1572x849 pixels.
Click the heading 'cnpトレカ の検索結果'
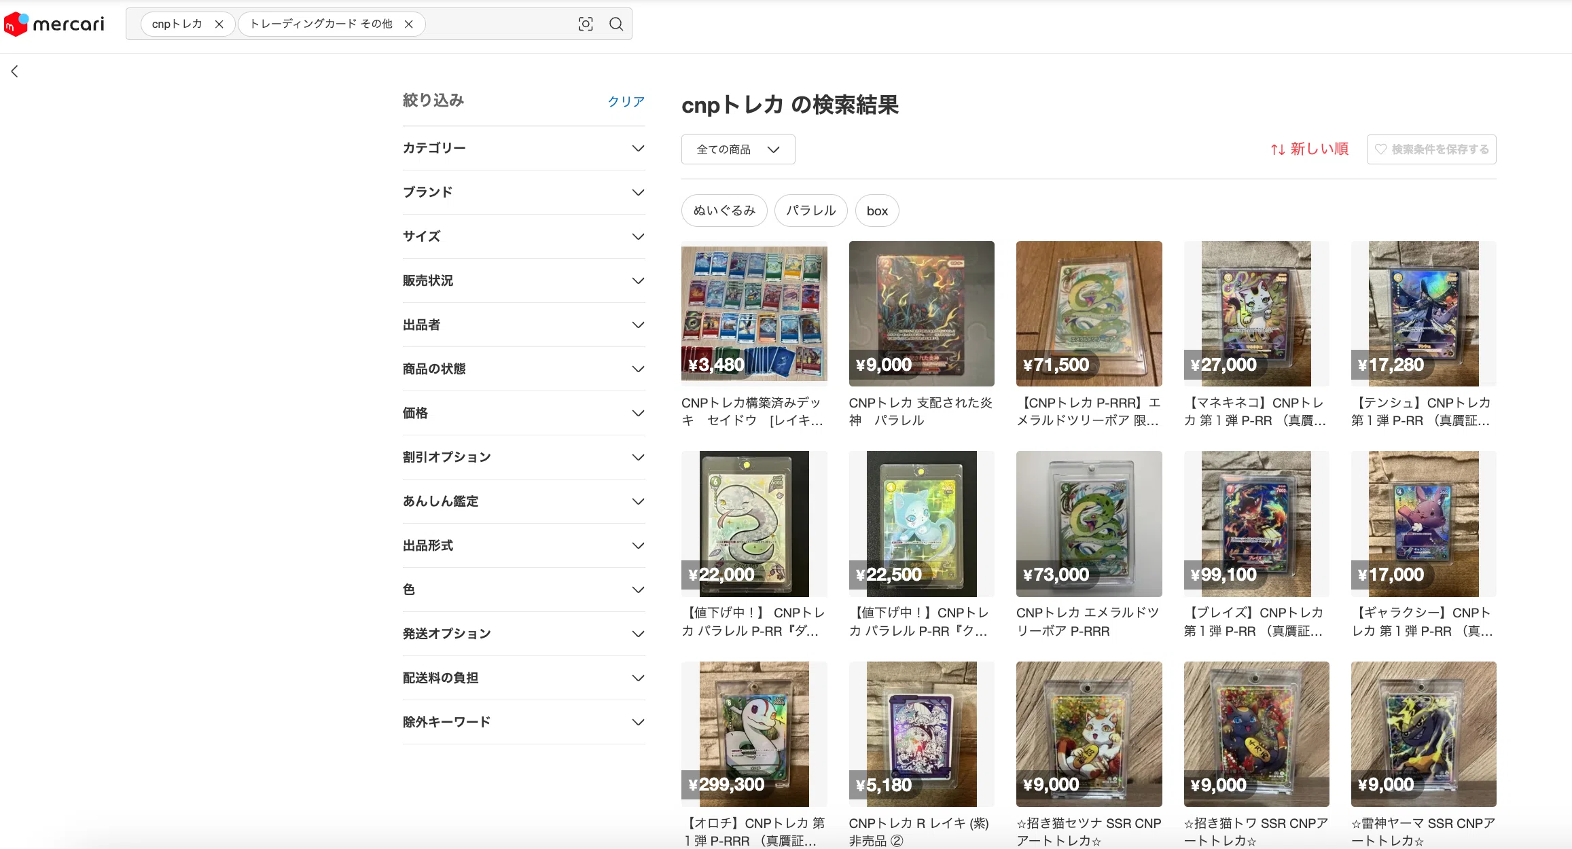(790, 105)
